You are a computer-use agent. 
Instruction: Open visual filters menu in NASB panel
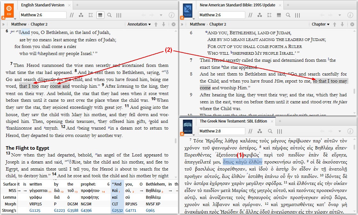click(x=260, y=15)
